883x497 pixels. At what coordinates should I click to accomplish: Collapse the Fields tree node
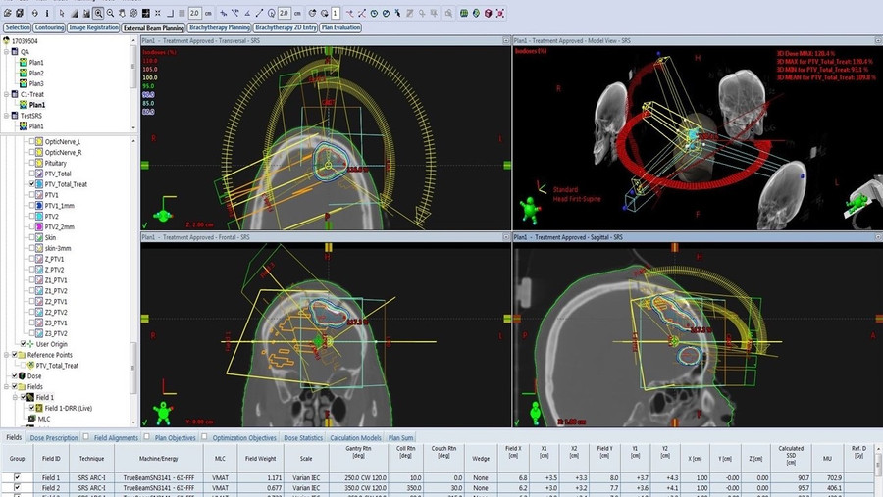tap(8, 386)
